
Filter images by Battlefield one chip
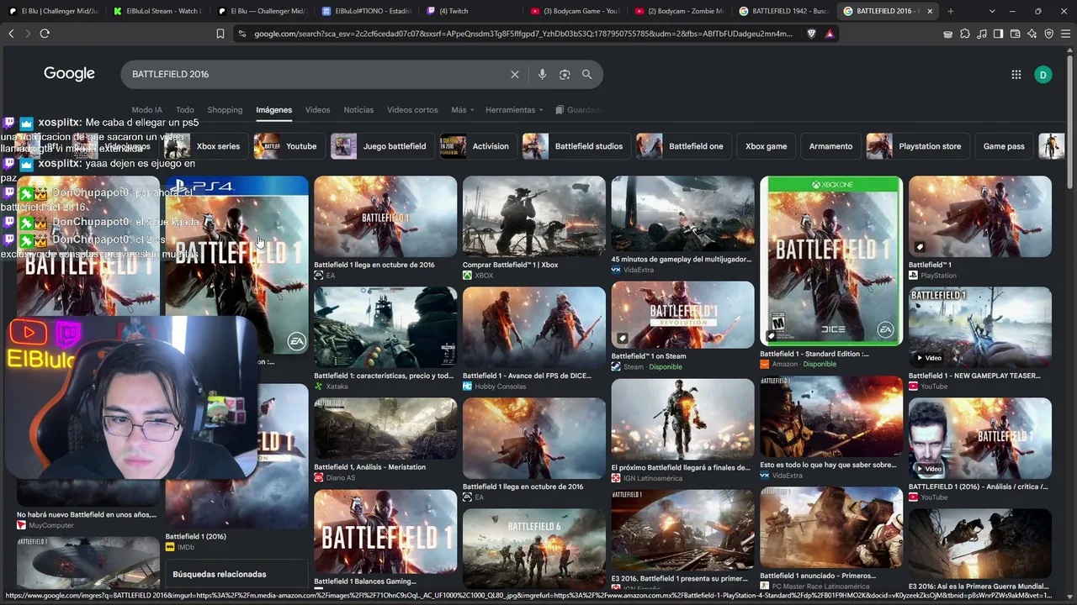(x=685, y=146)
